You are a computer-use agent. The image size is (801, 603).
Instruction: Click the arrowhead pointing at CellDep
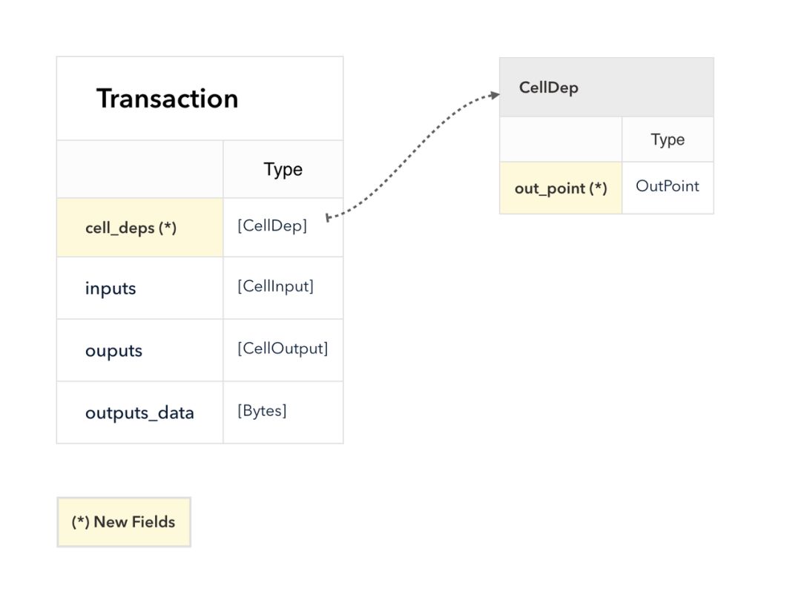pyautogui.click(x=494, y=95)
